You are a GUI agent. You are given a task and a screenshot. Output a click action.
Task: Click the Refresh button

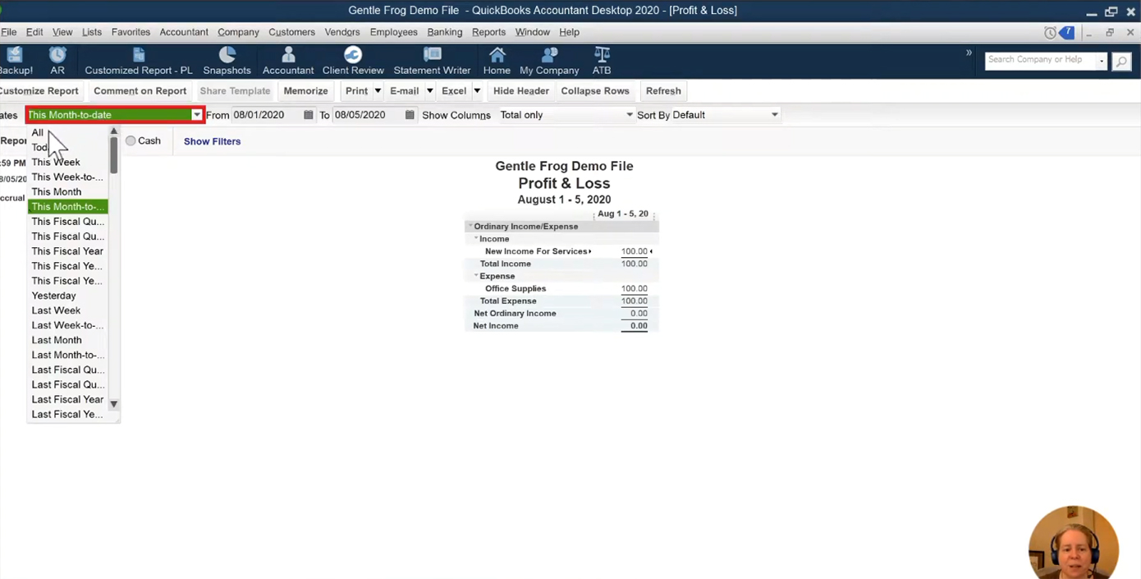coord(663,91)
